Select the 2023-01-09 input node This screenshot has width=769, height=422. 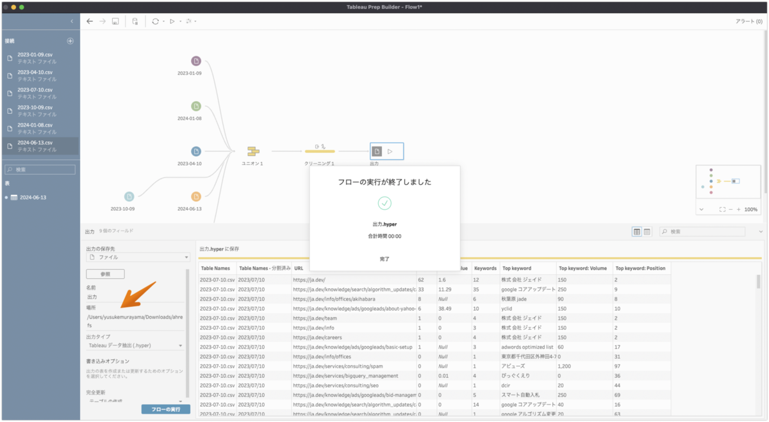[x=196, y=61]
